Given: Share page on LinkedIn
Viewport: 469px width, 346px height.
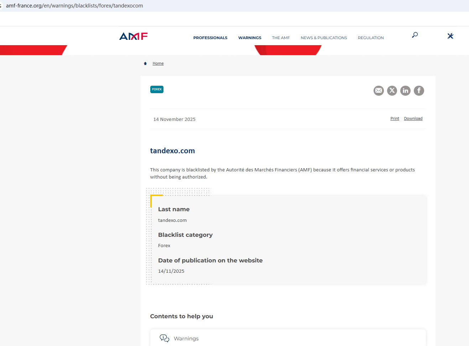Looking at the screenshot, I should tap(406, 91).
